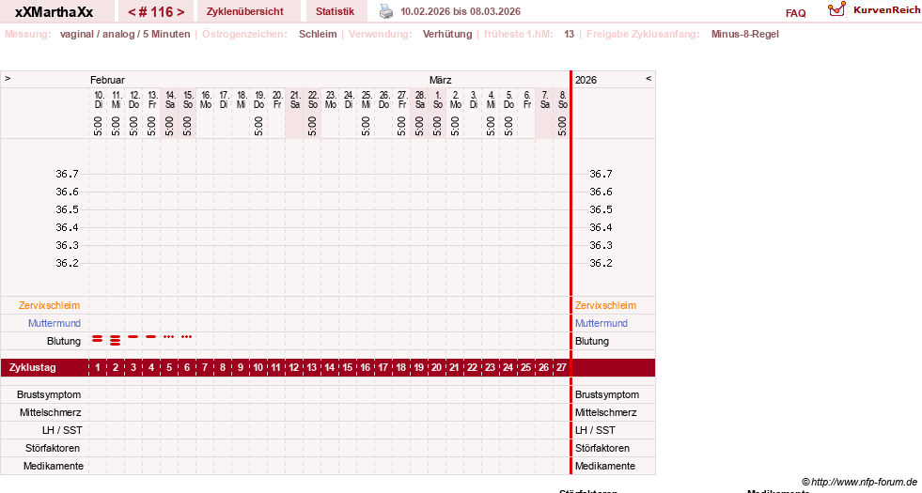This screenshot has height=493, width=922.
Task: Select cycle day 20 in Zyklustag row
Action: pyautogui.click(x=436, y=368)
